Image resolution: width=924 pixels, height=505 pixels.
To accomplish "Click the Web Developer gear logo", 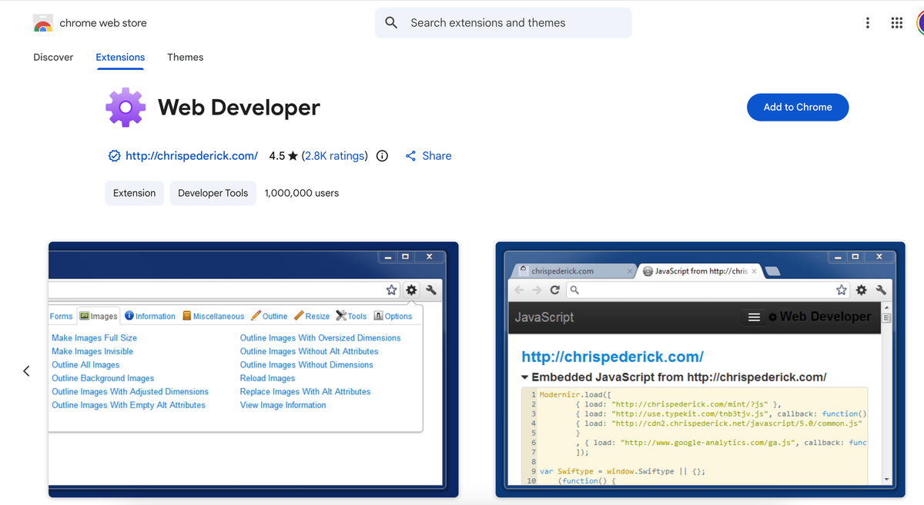I will [125, 107].
